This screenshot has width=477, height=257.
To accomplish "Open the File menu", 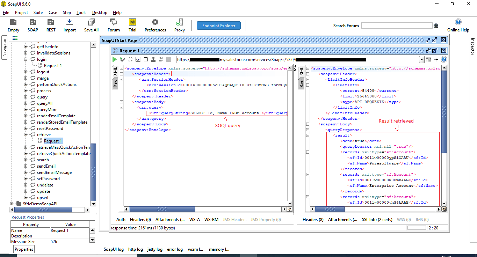I will tap(6, 13).
